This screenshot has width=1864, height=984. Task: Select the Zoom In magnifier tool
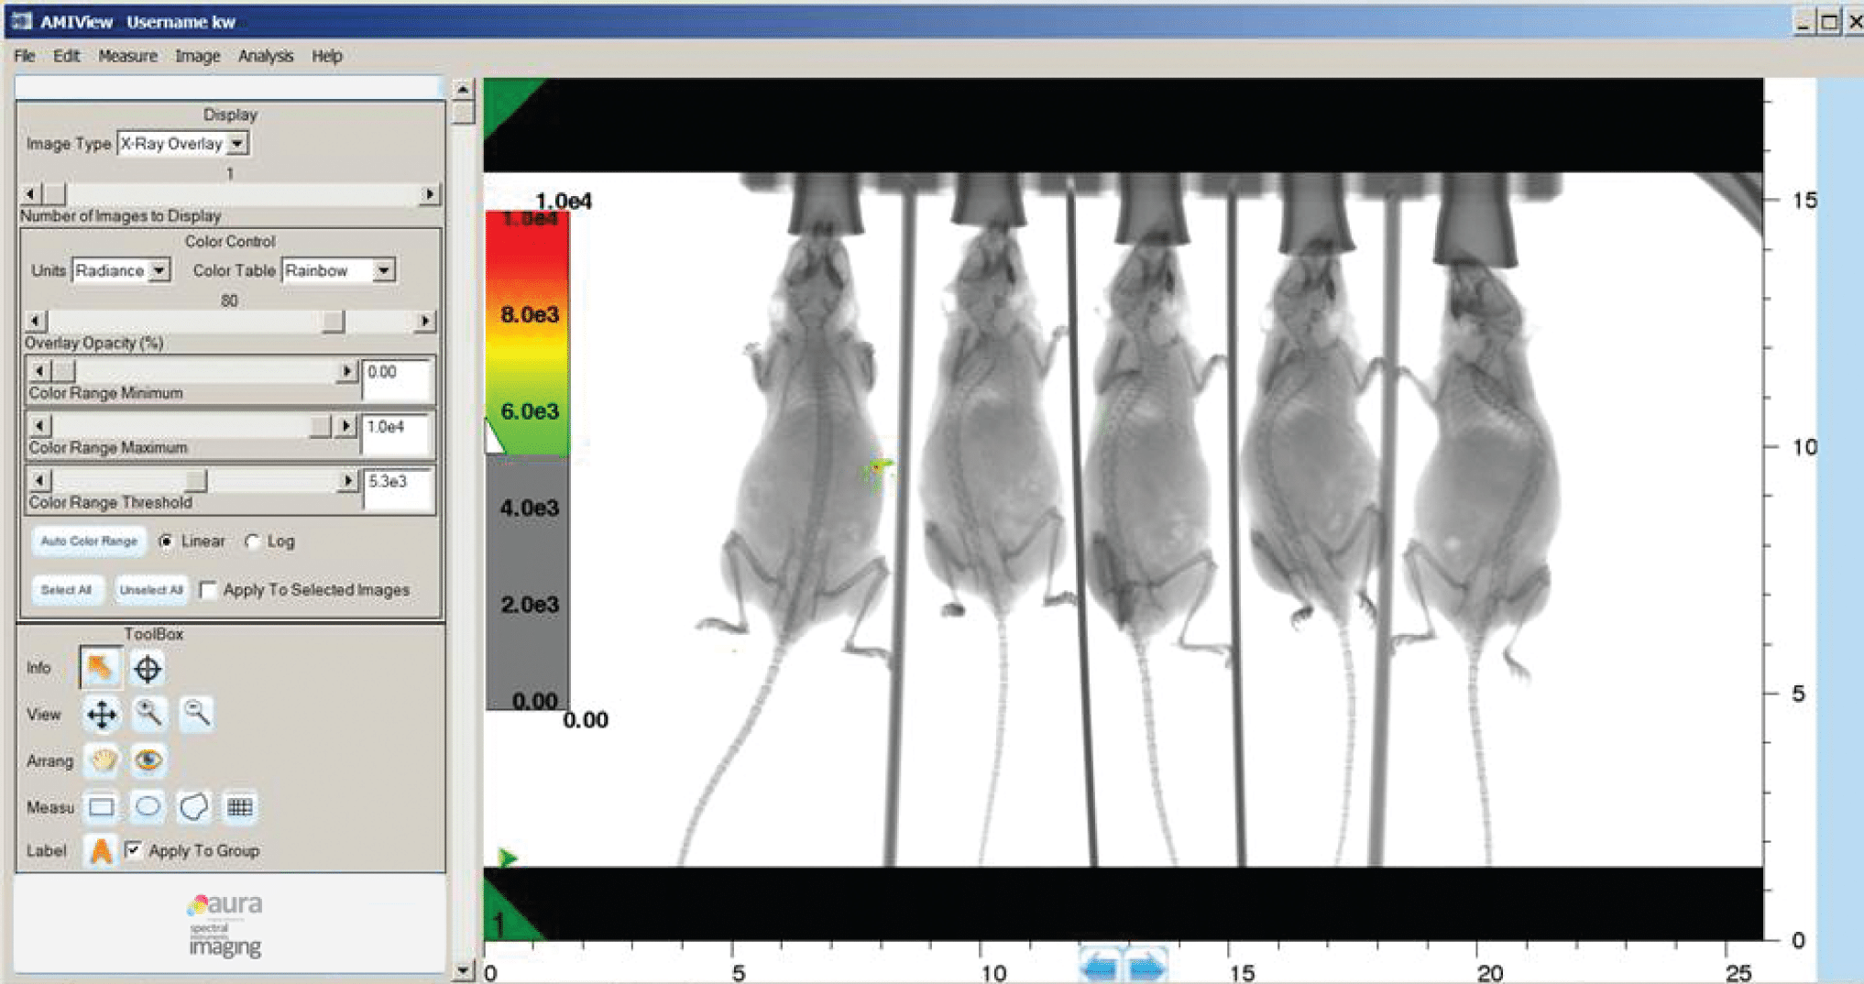[148, 715]
